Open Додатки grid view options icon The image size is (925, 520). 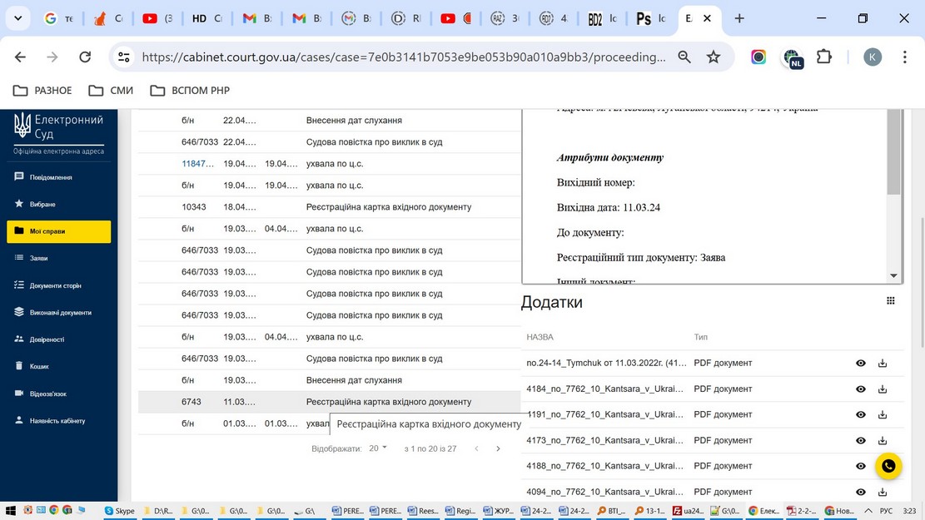point(891,300)
